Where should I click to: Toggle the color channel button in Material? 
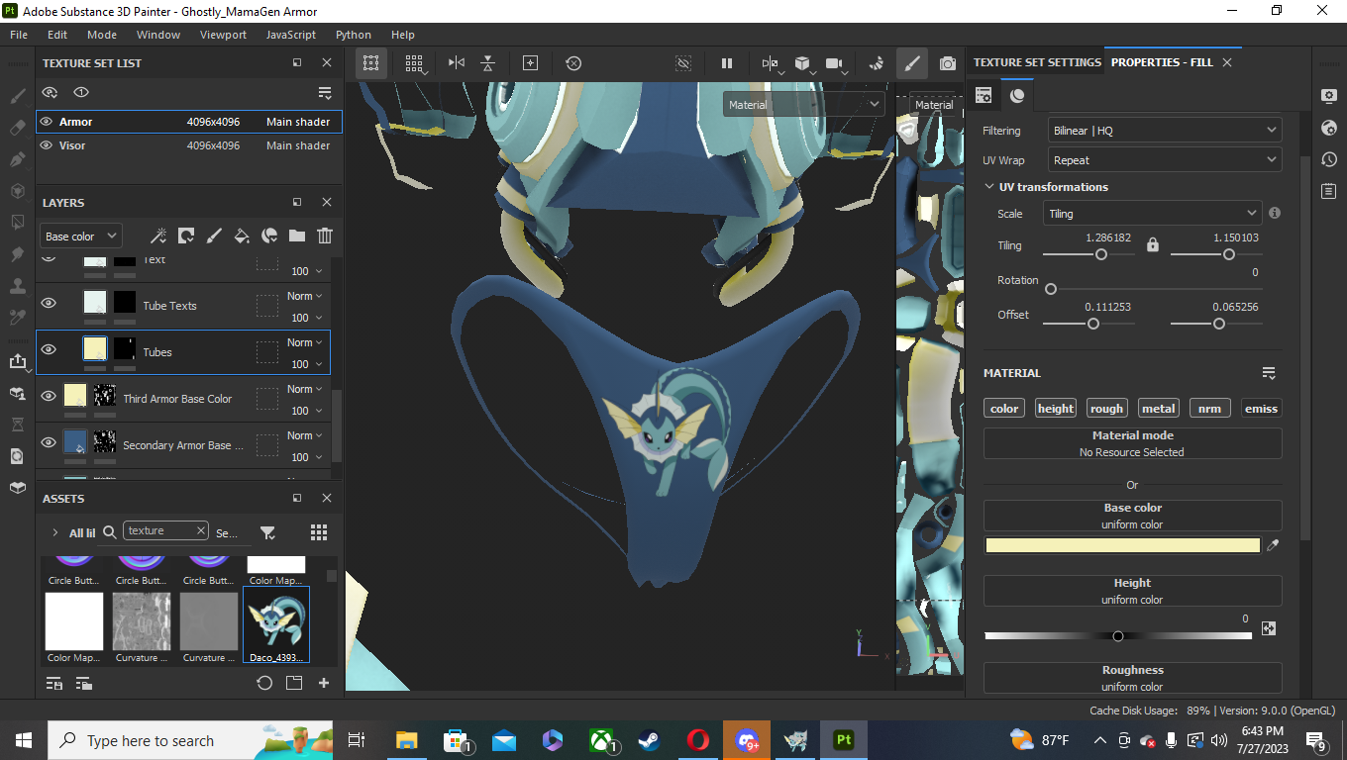point(1004,409)
